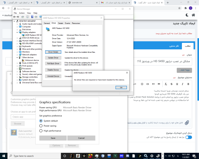Insert a quote block in the editor
This screenshot has height=159, width=199.
[153, 84]
